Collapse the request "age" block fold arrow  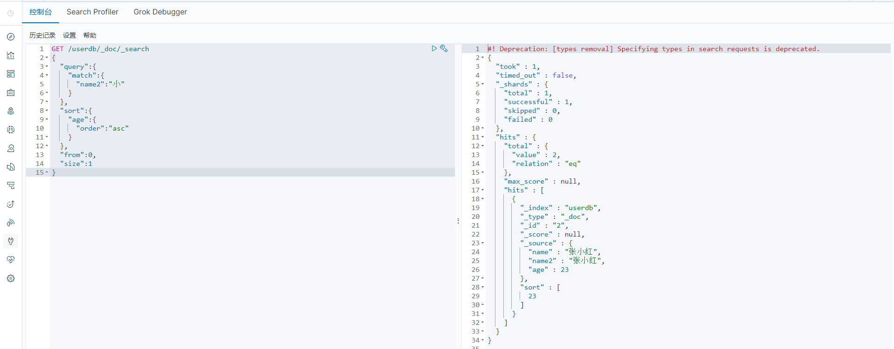pos(47,119)
